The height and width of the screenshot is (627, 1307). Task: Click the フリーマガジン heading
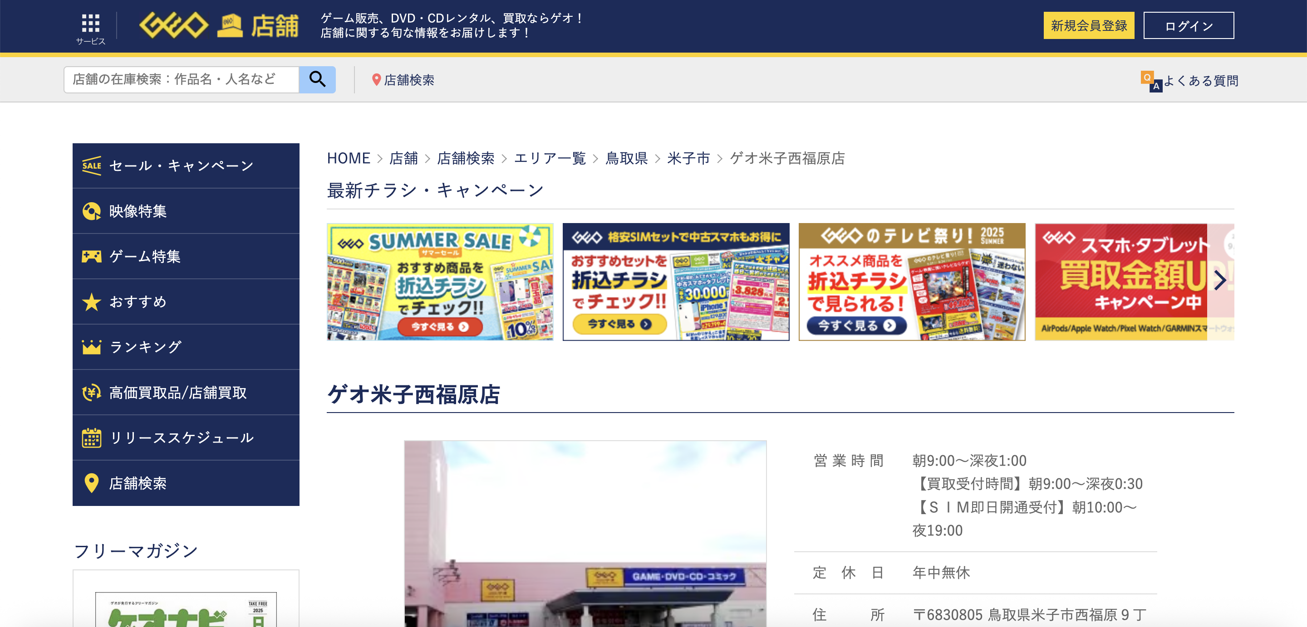pos(136,550)
